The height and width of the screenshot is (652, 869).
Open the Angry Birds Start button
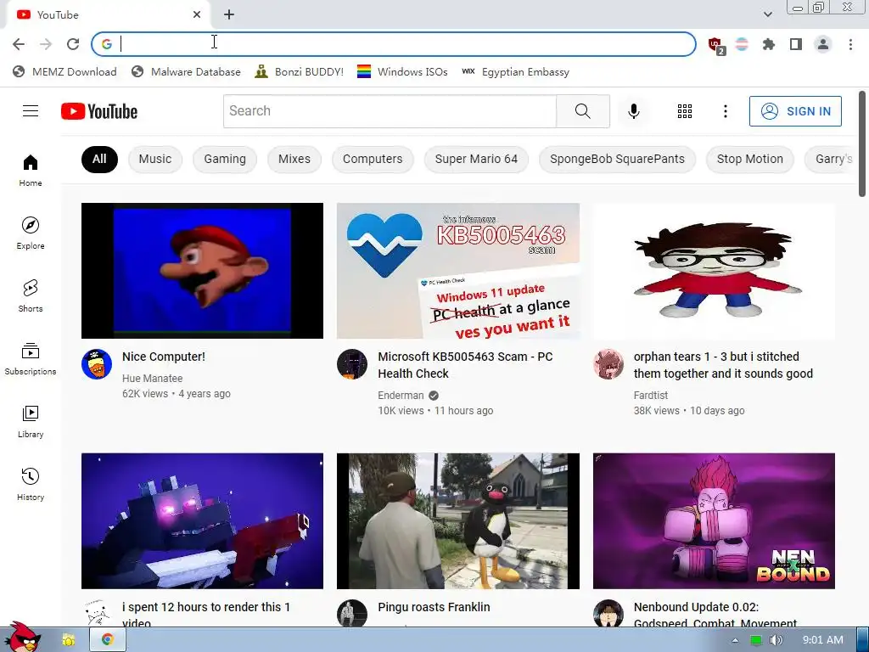point(22,637)
